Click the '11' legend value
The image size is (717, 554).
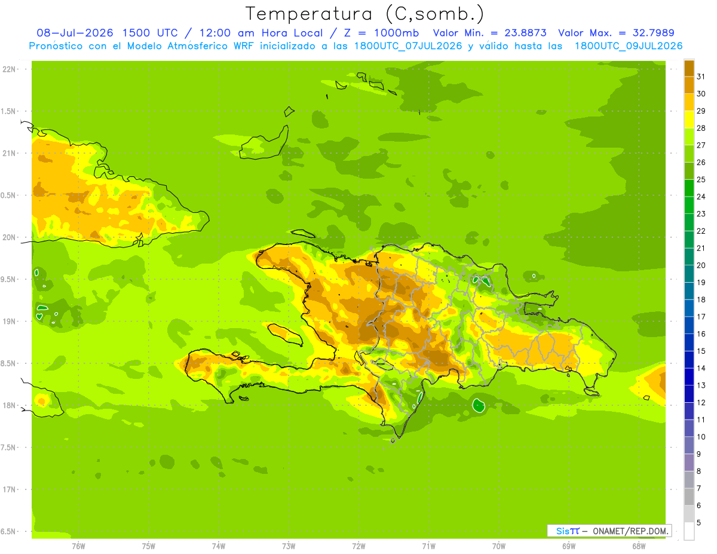point(701,420)
